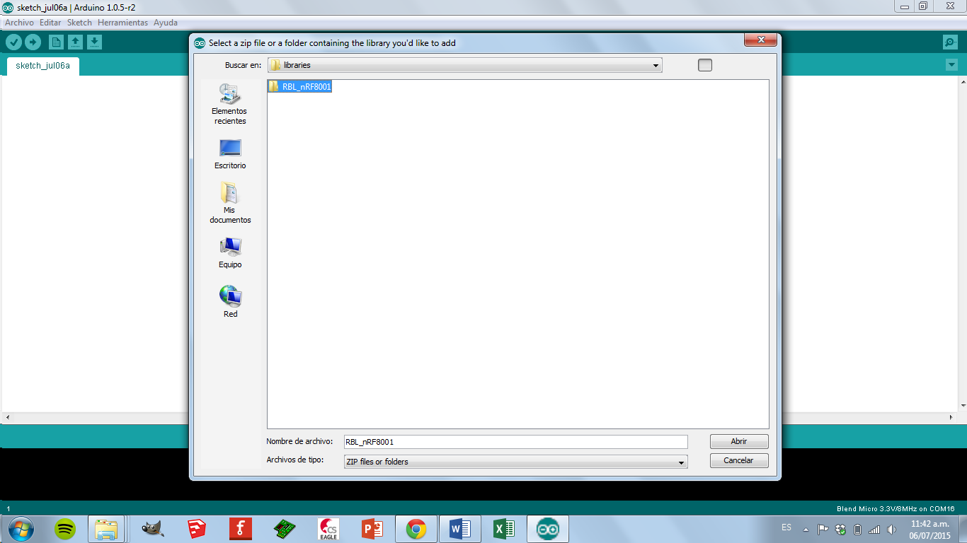
Task: Open the red 'f' app in taskbar
Action: pos(241,529)
